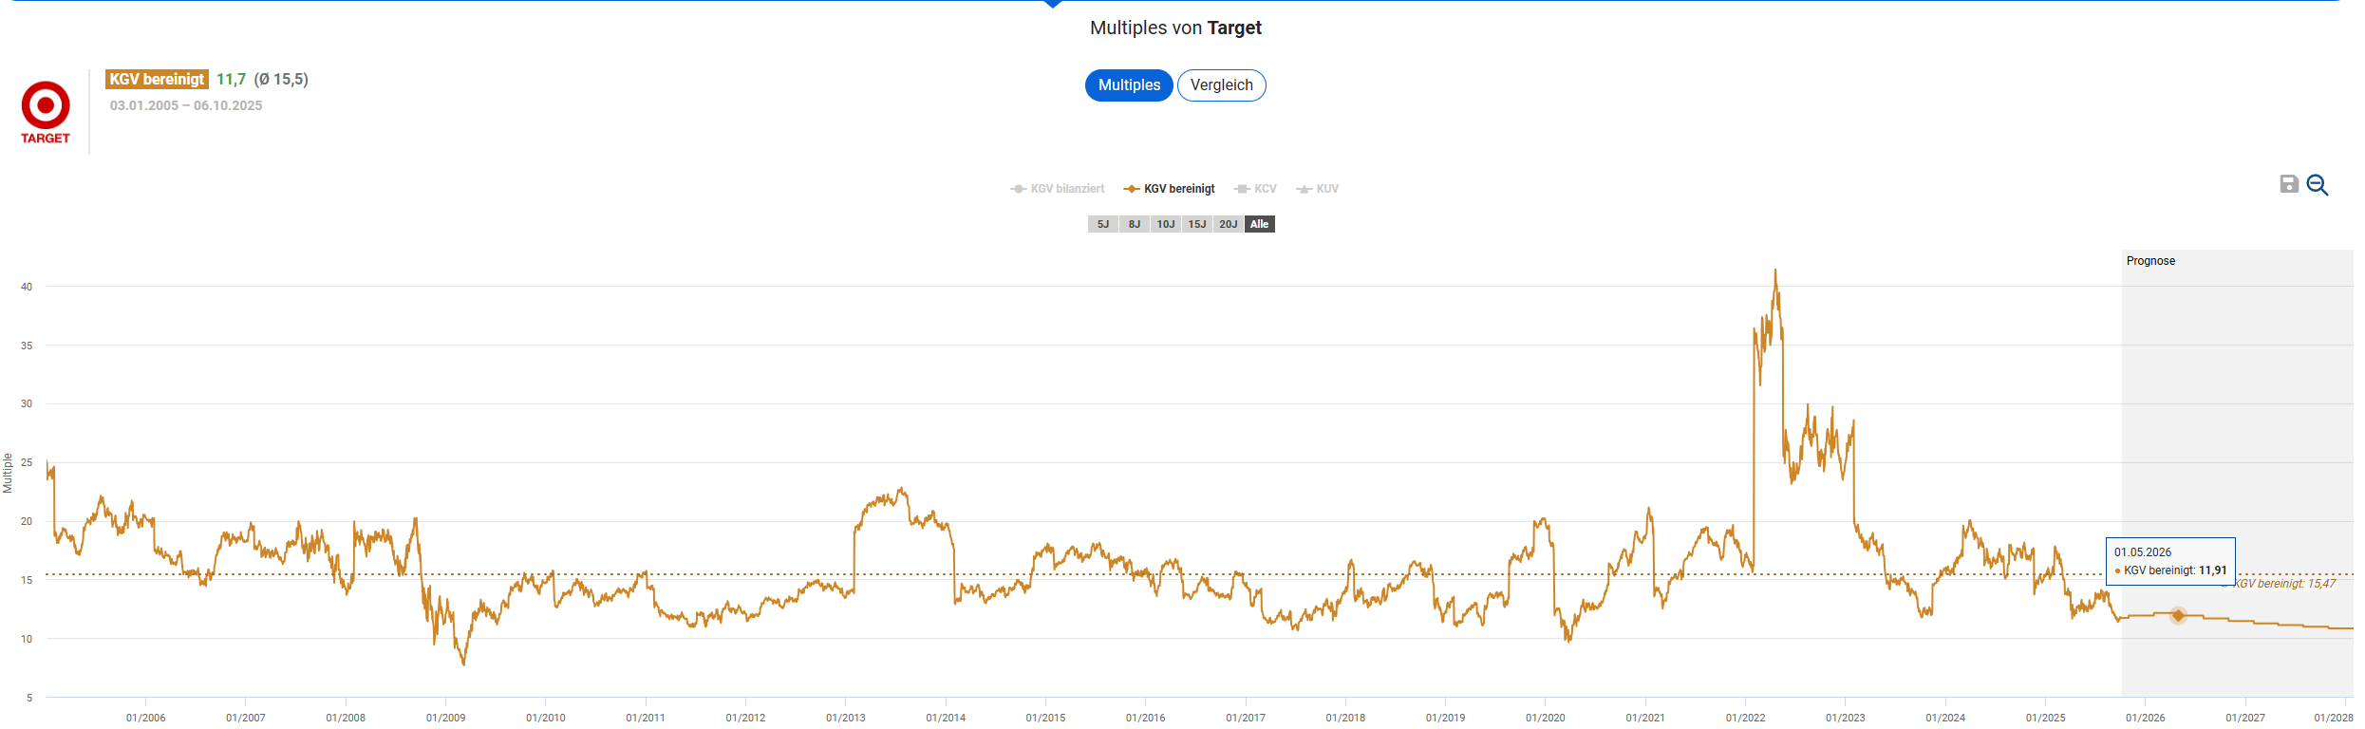Click the blue triangle pointer at top
This screenshot has width=2365, height=729.
tap(1052, 4)
